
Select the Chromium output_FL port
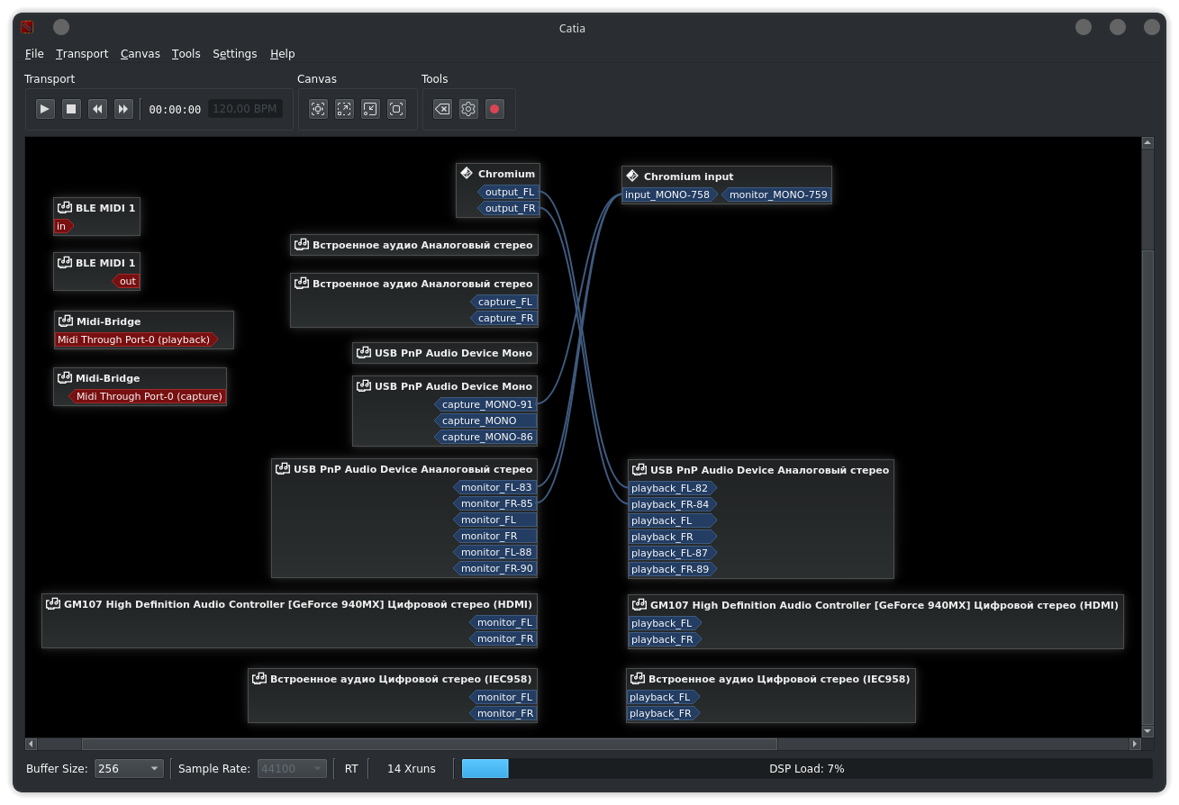509,192
